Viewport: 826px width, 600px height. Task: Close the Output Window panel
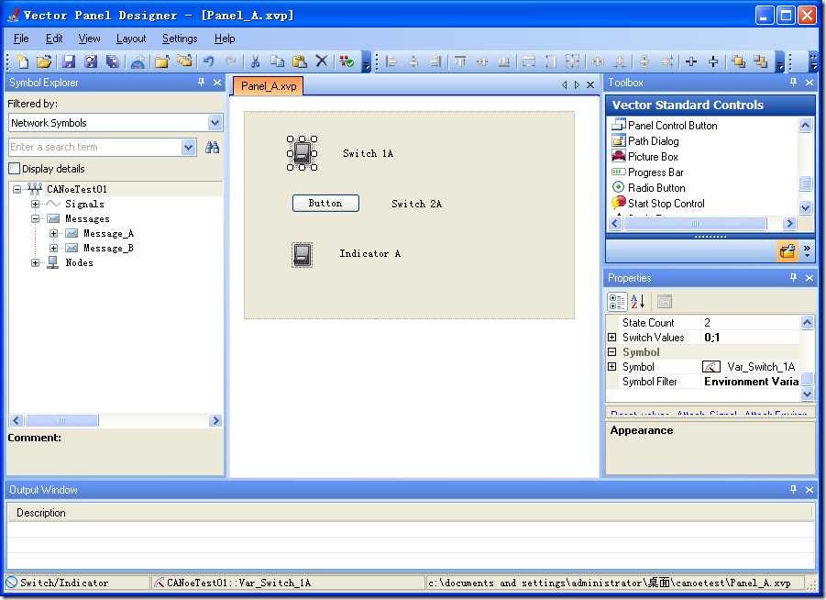(809, 490)
